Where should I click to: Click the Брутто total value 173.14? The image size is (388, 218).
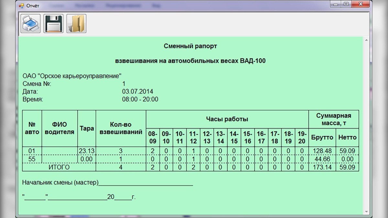tap(322, 168)
